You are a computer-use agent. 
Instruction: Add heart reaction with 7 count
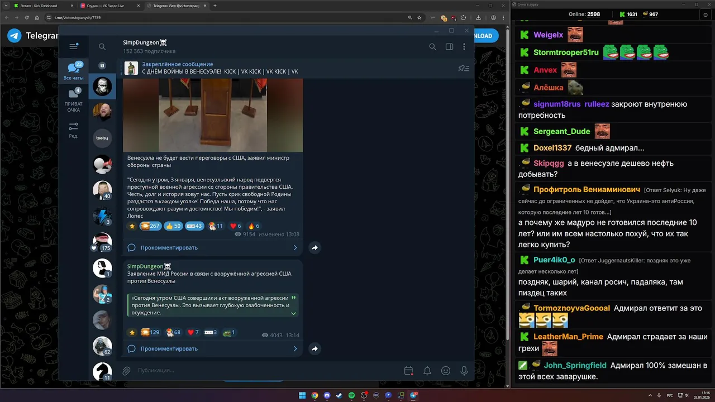(x=193, y=332)
